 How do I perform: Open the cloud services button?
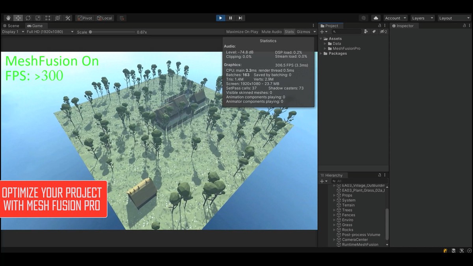tap(376, 18)
